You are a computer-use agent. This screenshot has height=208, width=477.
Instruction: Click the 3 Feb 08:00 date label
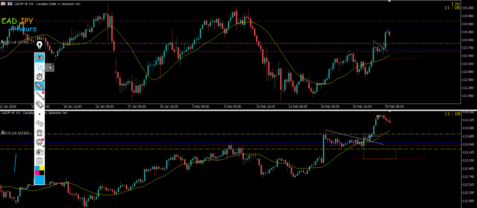coord(201,107)
